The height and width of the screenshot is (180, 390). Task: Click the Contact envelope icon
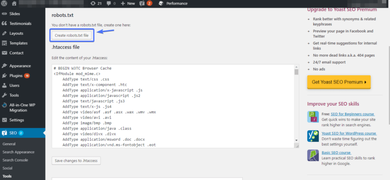point(4,53)
